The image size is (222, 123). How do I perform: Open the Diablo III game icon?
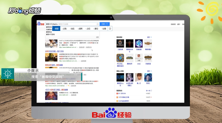(130, 43)
